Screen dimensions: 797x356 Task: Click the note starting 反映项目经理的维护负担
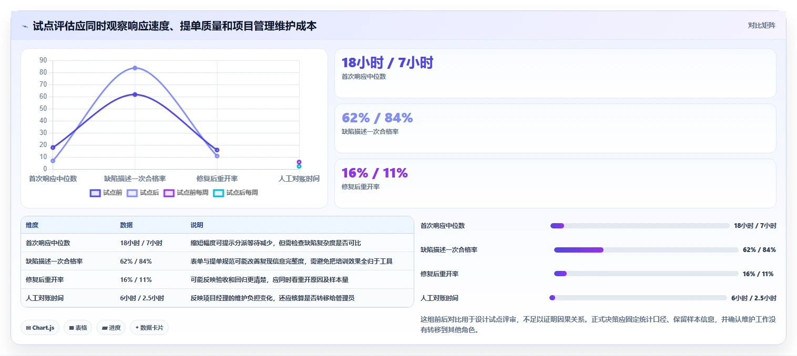pos(272,298)
